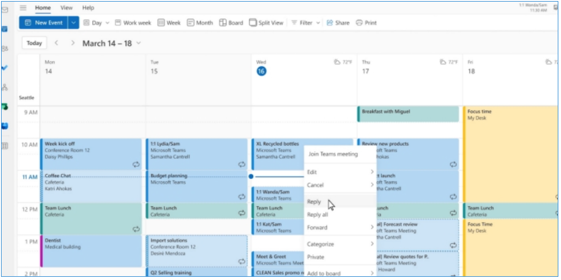Open the 1:1 Lydia/Sam meeting
The height and width of the screenshot is (280, 561).
(197, 154)
